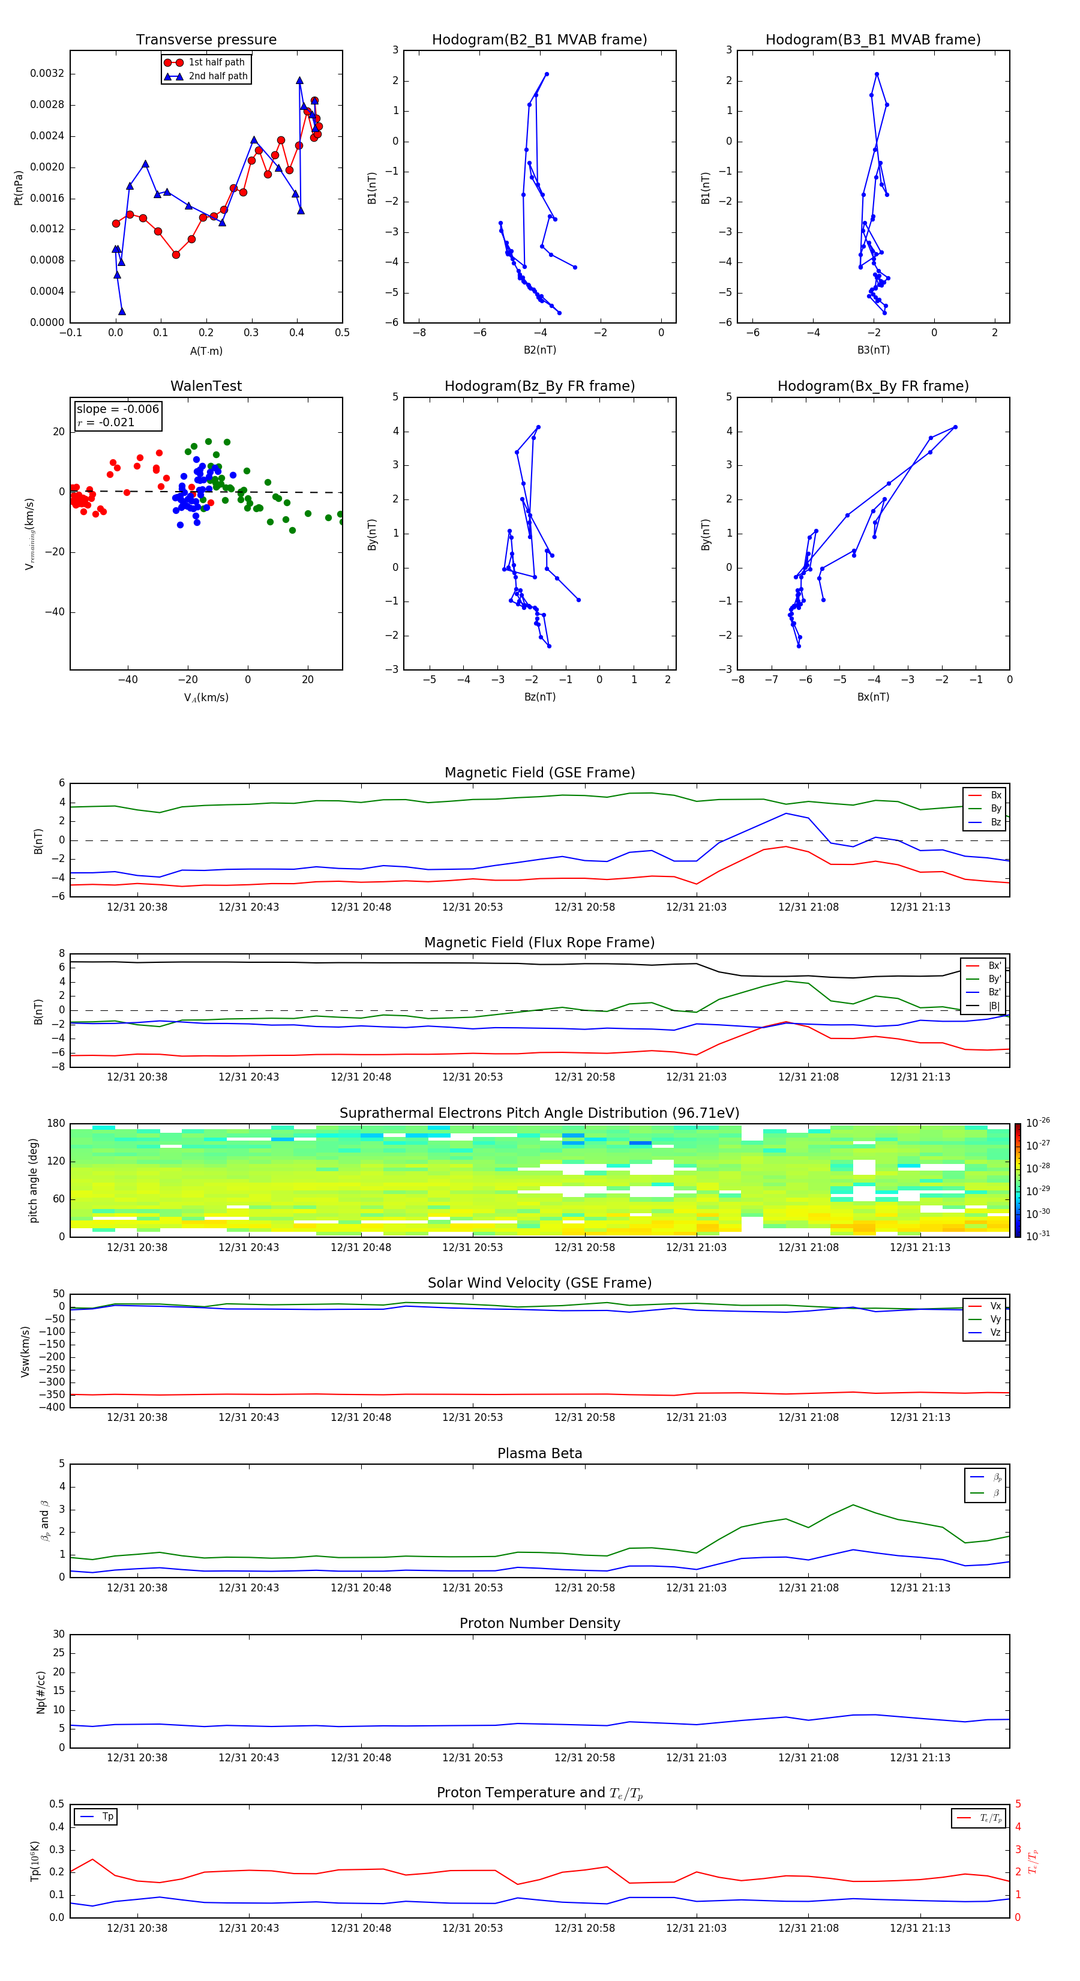Click the "Bz(nT)" x-axis label
Image resolution: width=1080 pixels, height=1981 pixels.
tap(539, 697)
